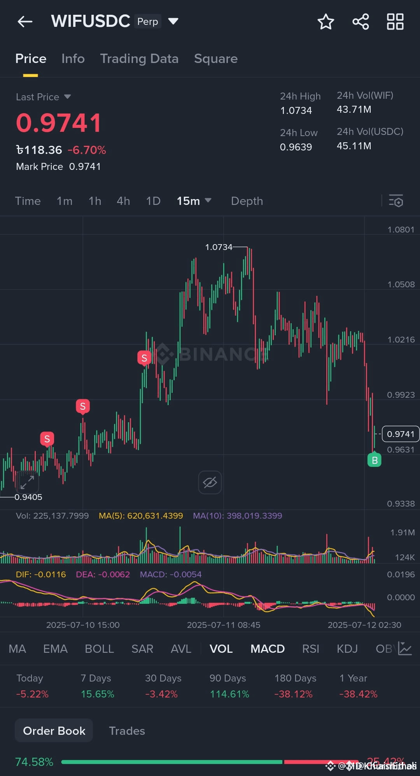
Task: Click the 74.58% buy ratio bar
Action: pos(172,762)
